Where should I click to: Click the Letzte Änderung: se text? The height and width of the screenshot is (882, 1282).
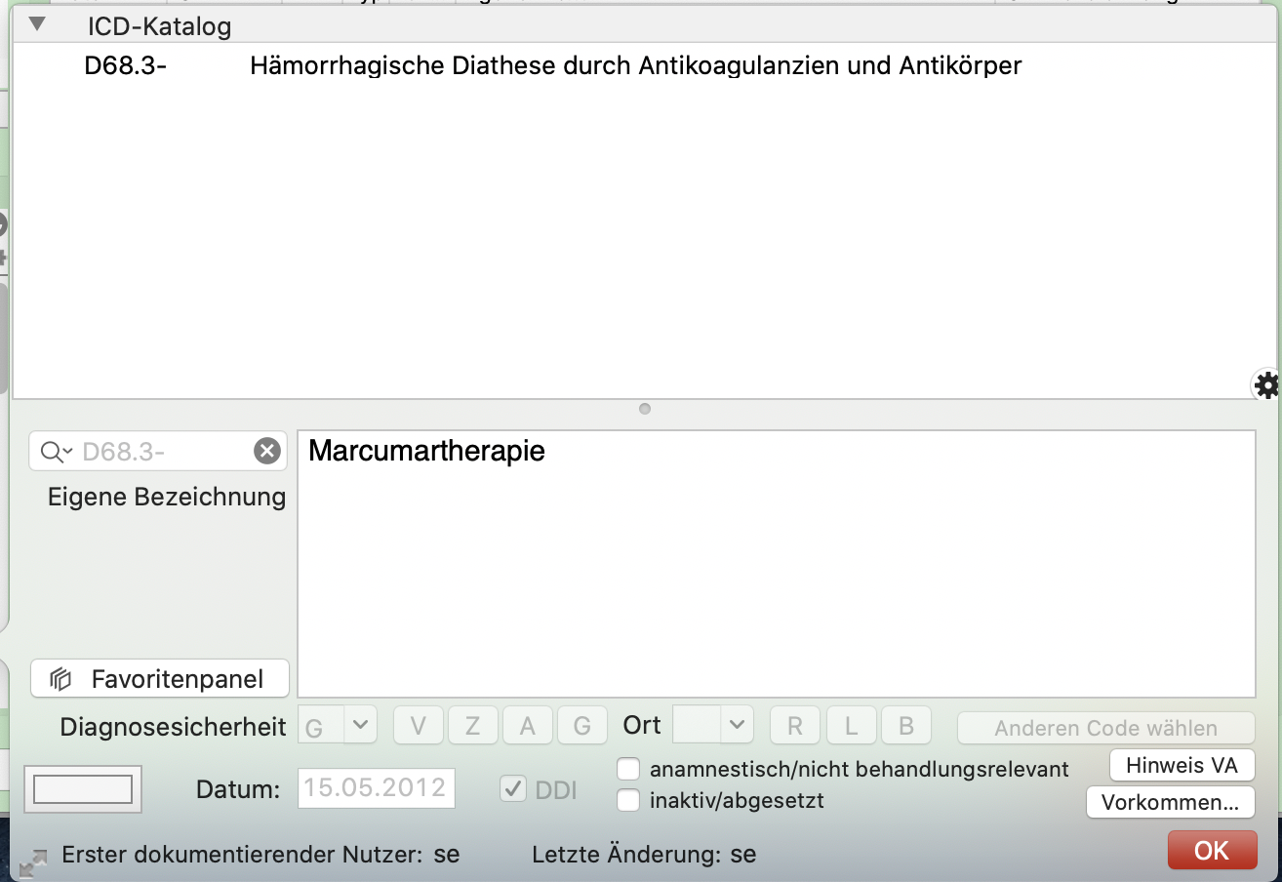coord(644,855)
